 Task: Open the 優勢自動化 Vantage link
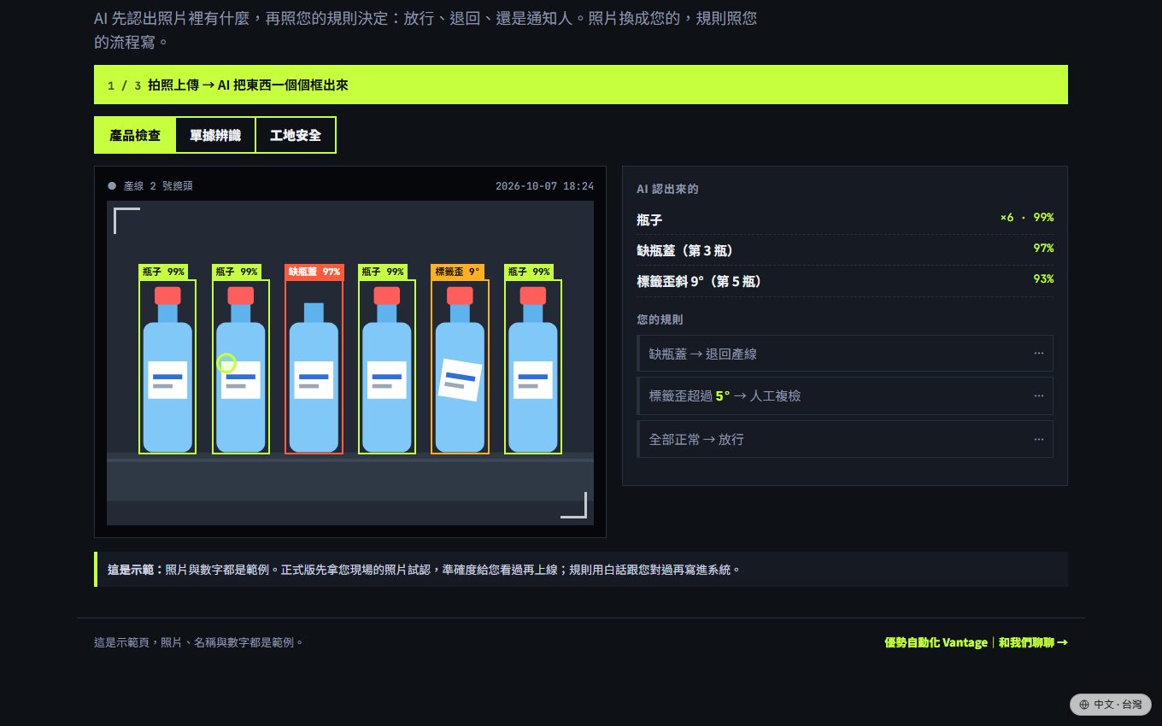click(936, 642)
